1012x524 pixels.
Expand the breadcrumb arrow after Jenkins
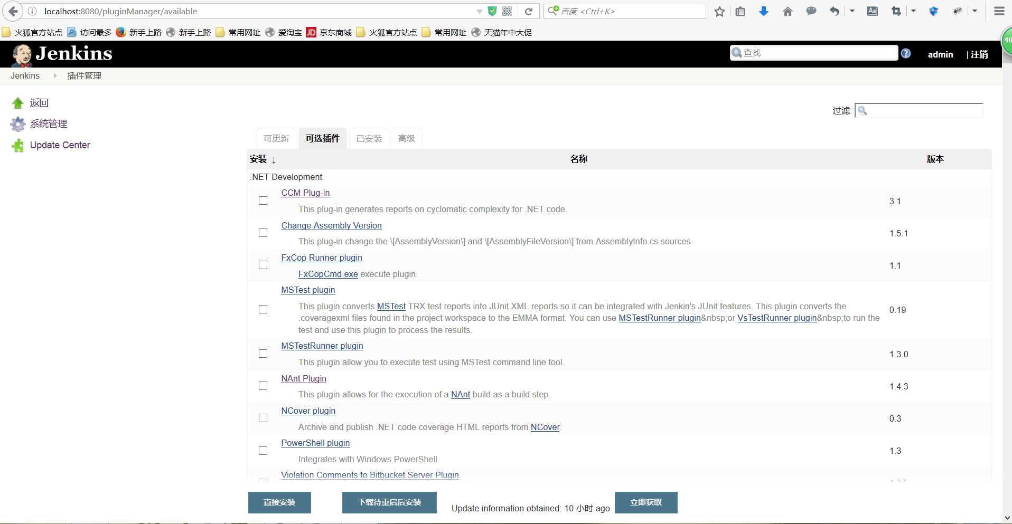click(x=55, y=75)
